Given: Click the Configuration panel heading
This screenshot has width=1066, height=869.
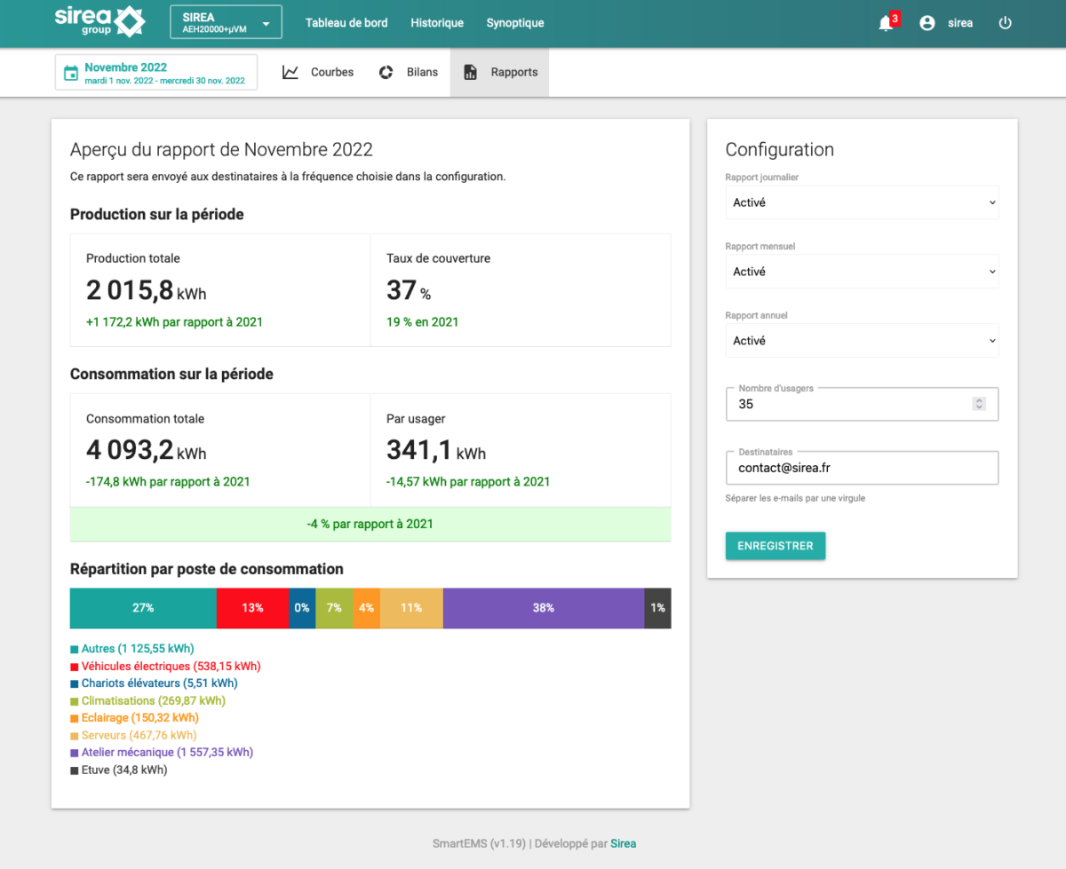Looking at the screenshot, I should coord(780,149).
